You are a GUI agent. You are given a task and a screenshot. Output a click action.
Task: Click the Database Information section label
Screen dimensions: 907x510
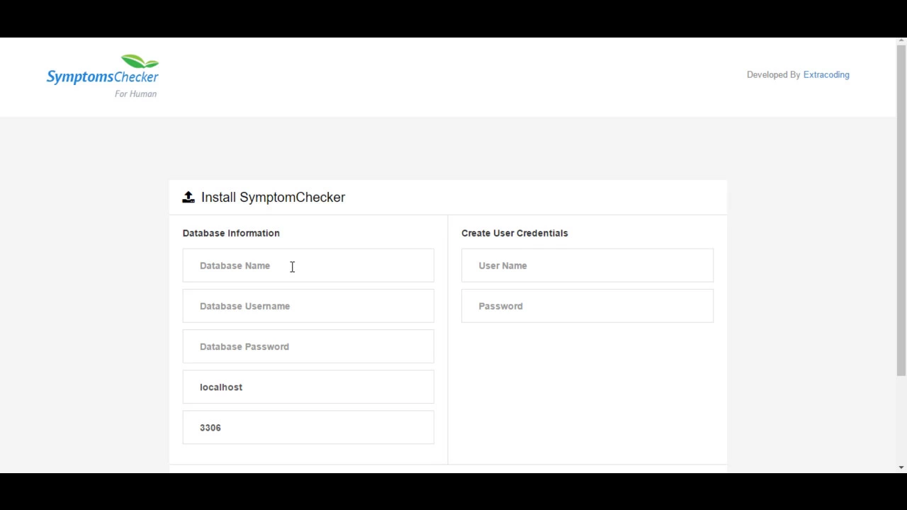click(x=231, y=233)
